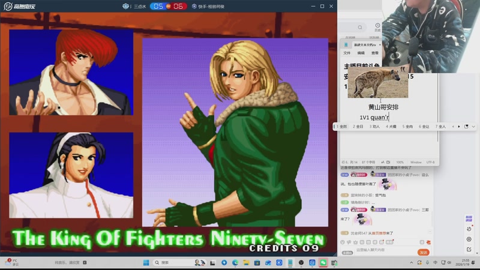Click the 100% zoom level in Notepad status bar
The height and width of the screenshot is (270, 480).
pyautogui.click(x=400, y=162)
